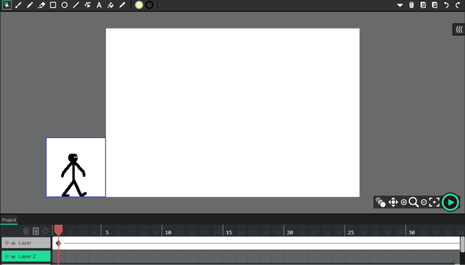465x265 pixels.
Task: Toggle lock on Layer 2
Action: click(13, 256)
